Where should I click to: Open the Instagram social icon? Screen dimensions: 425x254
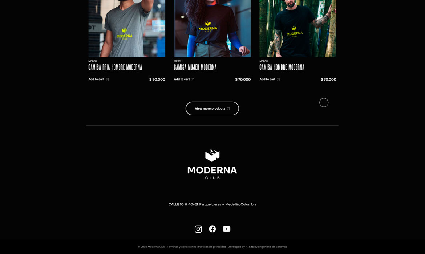(198, 229)
